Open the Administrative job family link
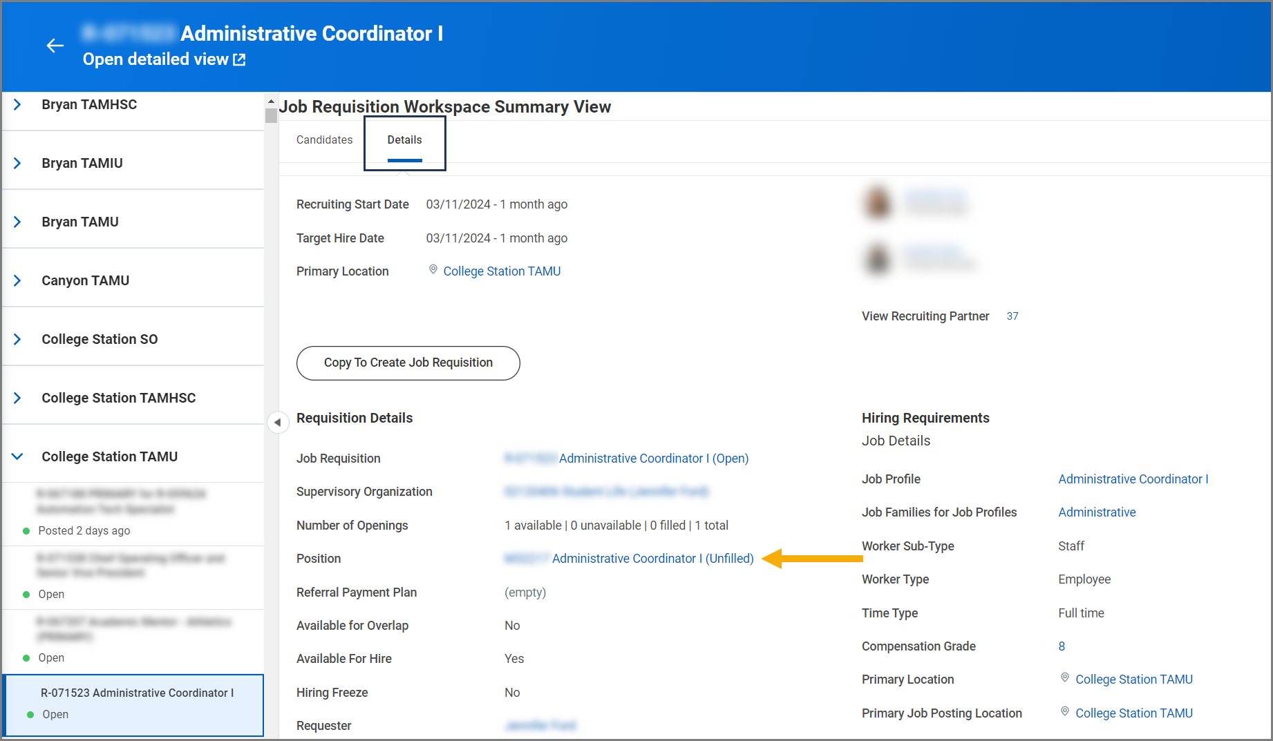The image size is (1273, 741). (1097, 512)
